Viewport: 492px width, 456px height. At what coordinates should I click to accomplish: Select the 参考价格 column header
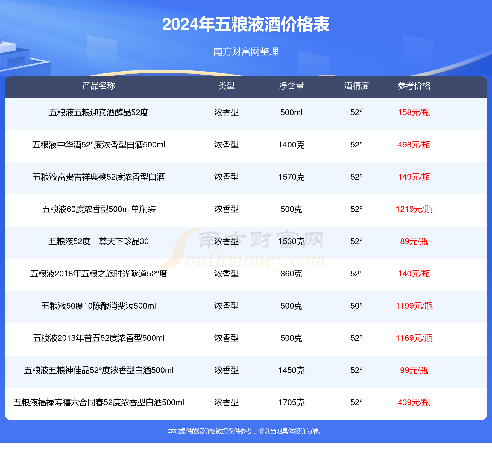(414, 86)
